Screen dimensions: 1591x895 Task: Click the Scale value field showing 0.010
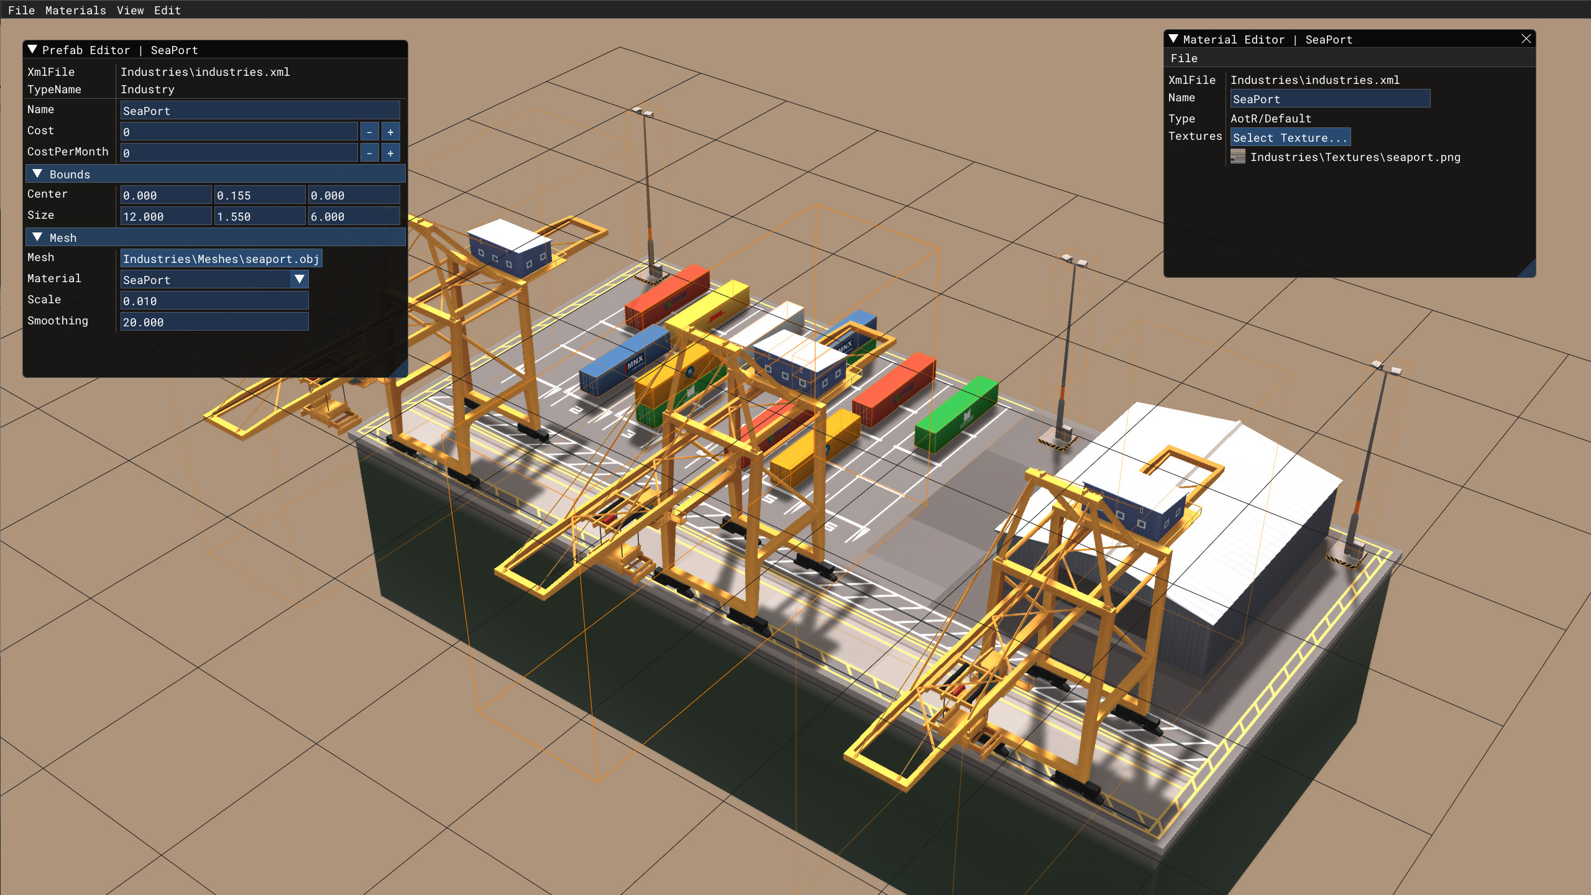(x=214, y=300)
